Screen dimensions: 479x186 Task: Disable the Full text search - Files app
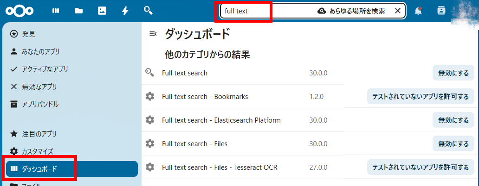pyautogui.click(x=453, y=143)
